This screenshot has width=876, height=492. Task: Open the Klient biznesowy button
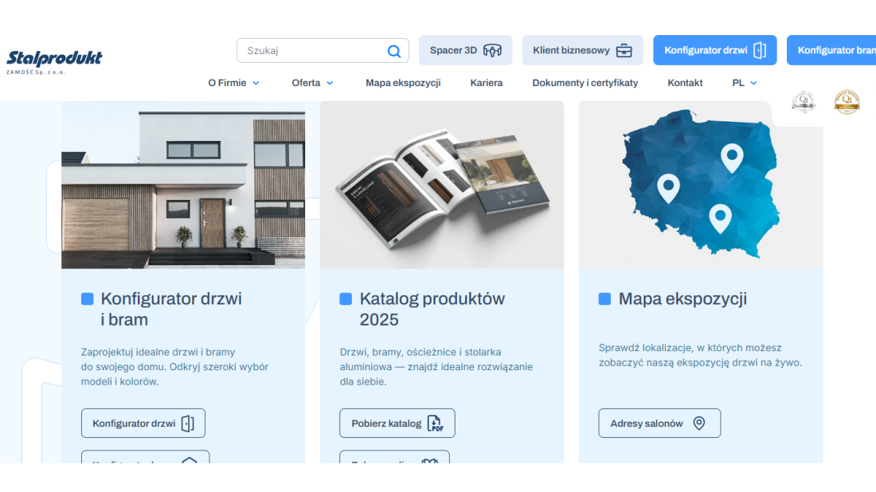coord(583,50)
